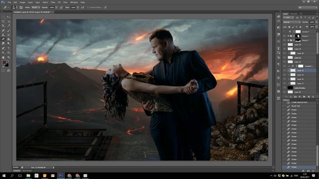The height and width of the screenshot is (179, 319).
Task: Click the black background color swatch
Action: (x=7, y=65)
